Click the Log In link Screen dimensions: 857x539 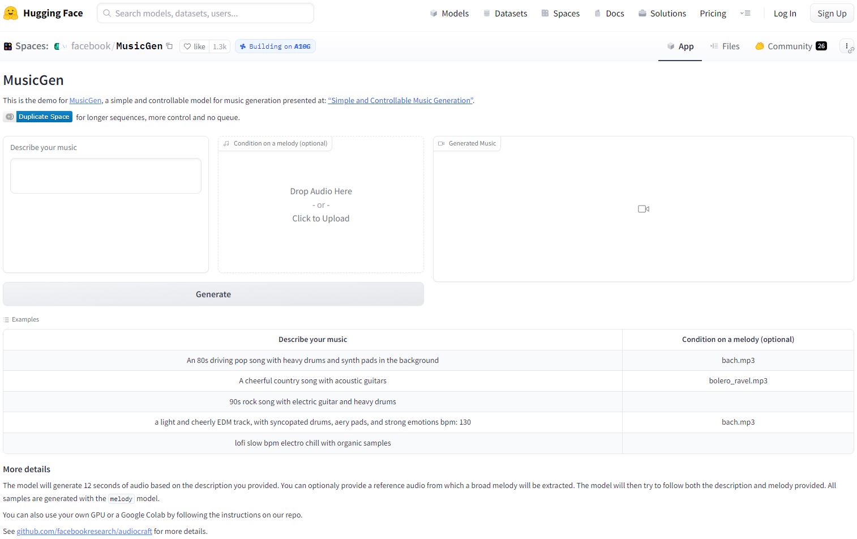coord(785,13)
